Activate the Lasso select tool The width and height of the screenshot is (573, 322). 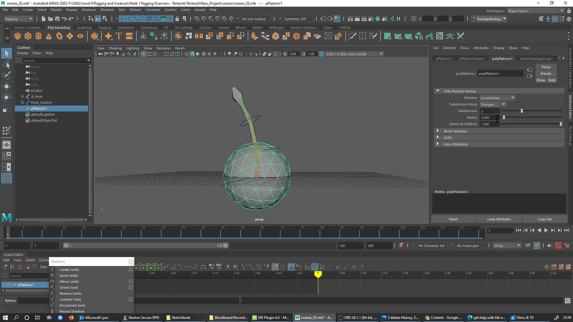[6, 65]
